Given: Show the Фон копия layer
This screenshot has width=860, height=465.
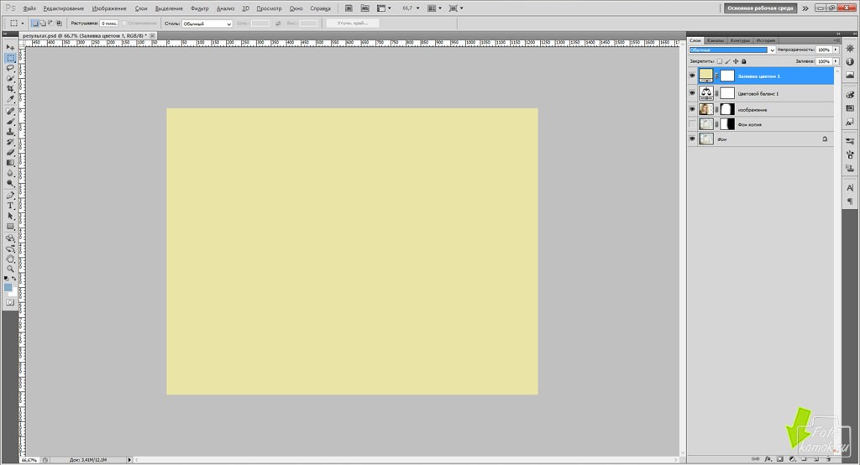Looking at the screenshot, I should (x=692, y=124).
